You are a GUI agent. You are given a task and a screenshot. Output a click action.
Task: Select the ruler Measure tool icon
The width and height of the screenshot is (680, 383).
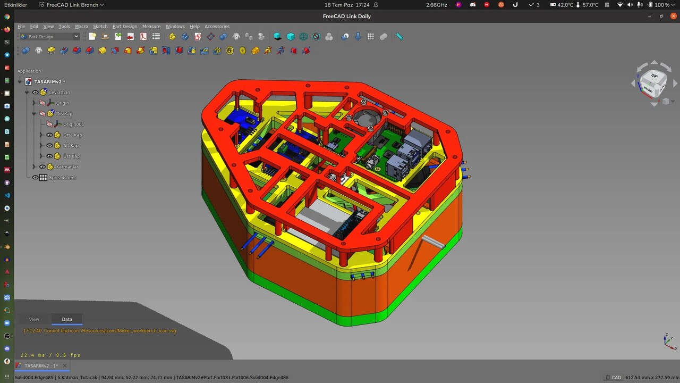pyautogui.click(x=399, y=37)
